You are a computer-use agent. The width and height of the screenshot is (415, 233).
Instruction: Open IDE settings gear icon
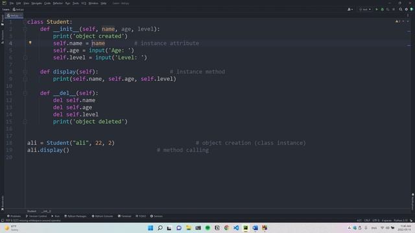pos(407,9)
